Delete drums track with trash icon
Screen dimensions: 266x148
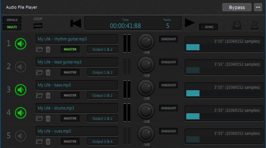point(48,118)
